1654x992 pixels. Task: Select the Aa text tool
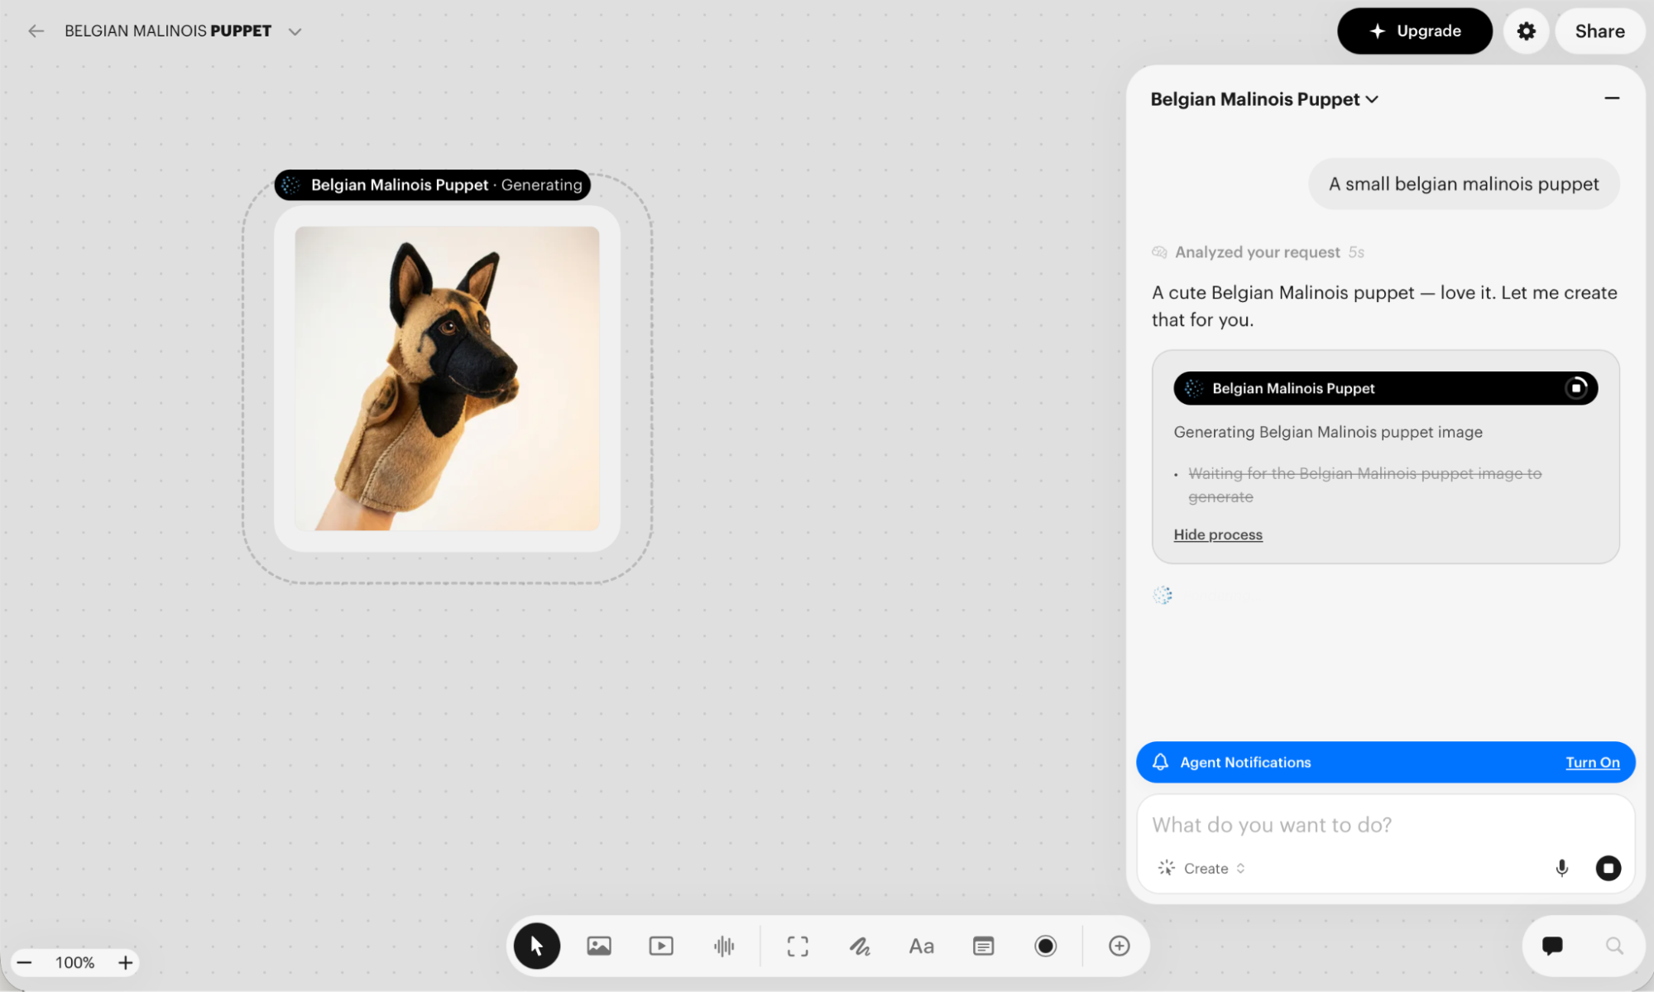click(x=921, y=945)
